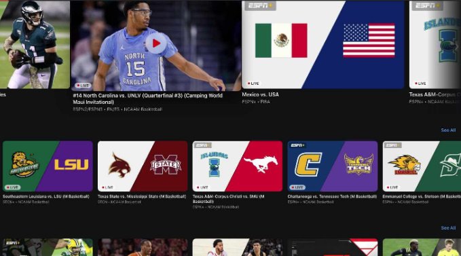Viewport: 461px width, 256px height.
Task: Open Southeastern Louisiana vs. LSU card
Action: coord(48,166)
